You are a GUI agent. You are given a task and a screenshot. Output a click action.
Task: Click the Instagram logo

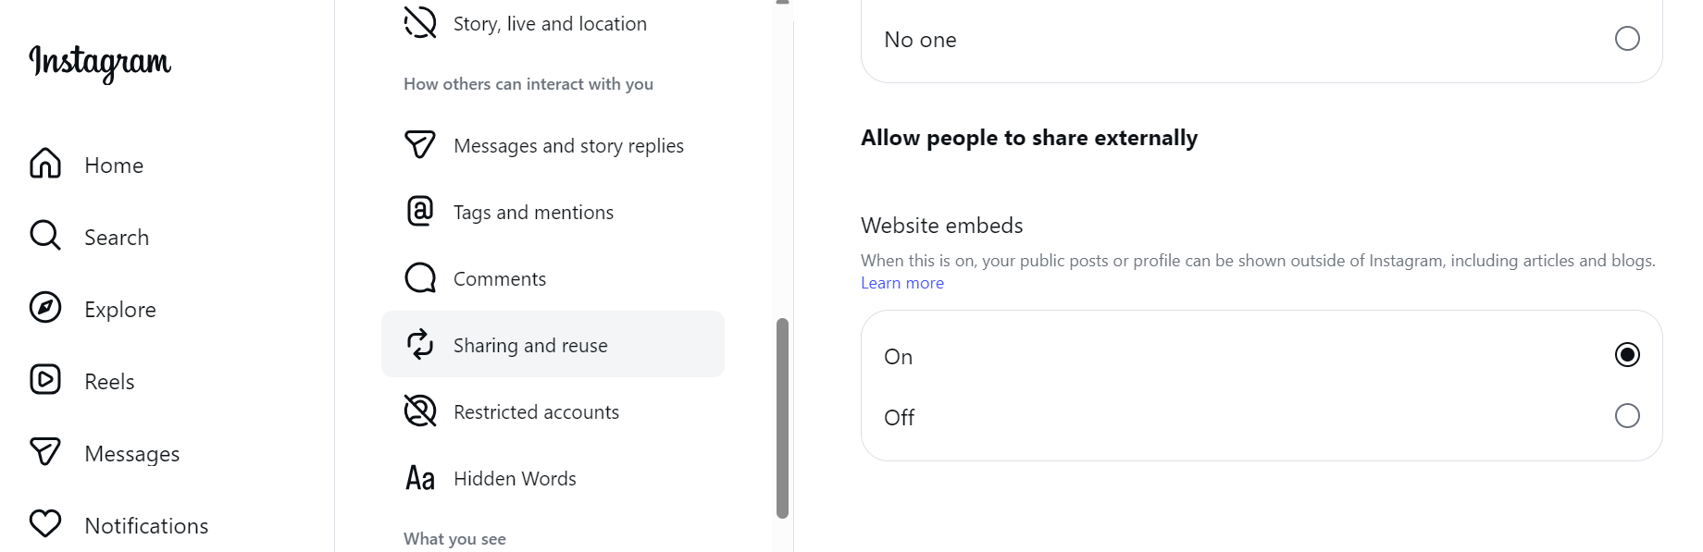[x=98, y=63]
